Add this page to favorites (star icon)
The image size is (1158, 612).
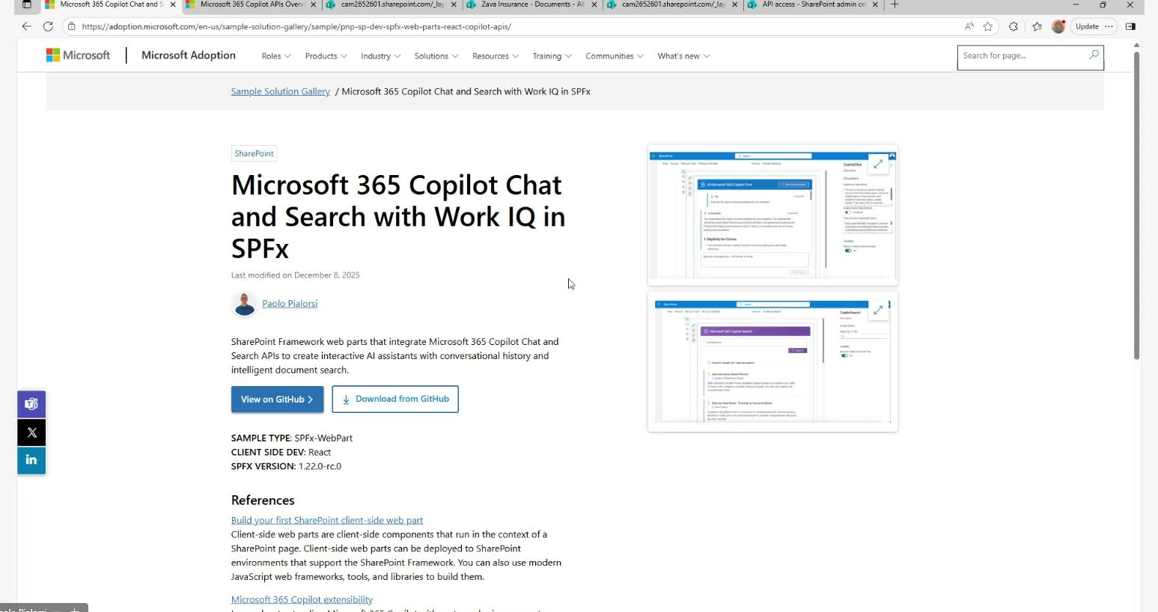click(988, 26)
